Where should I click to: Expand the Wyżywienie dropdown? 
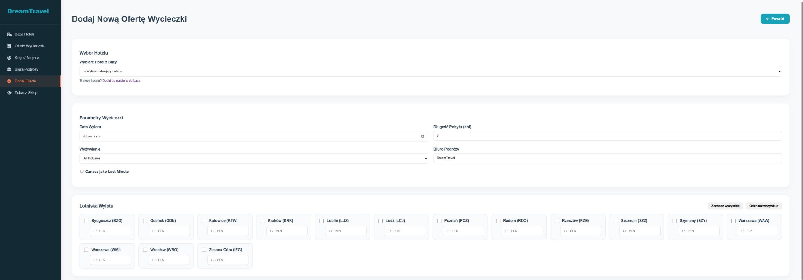pos(253,158)
